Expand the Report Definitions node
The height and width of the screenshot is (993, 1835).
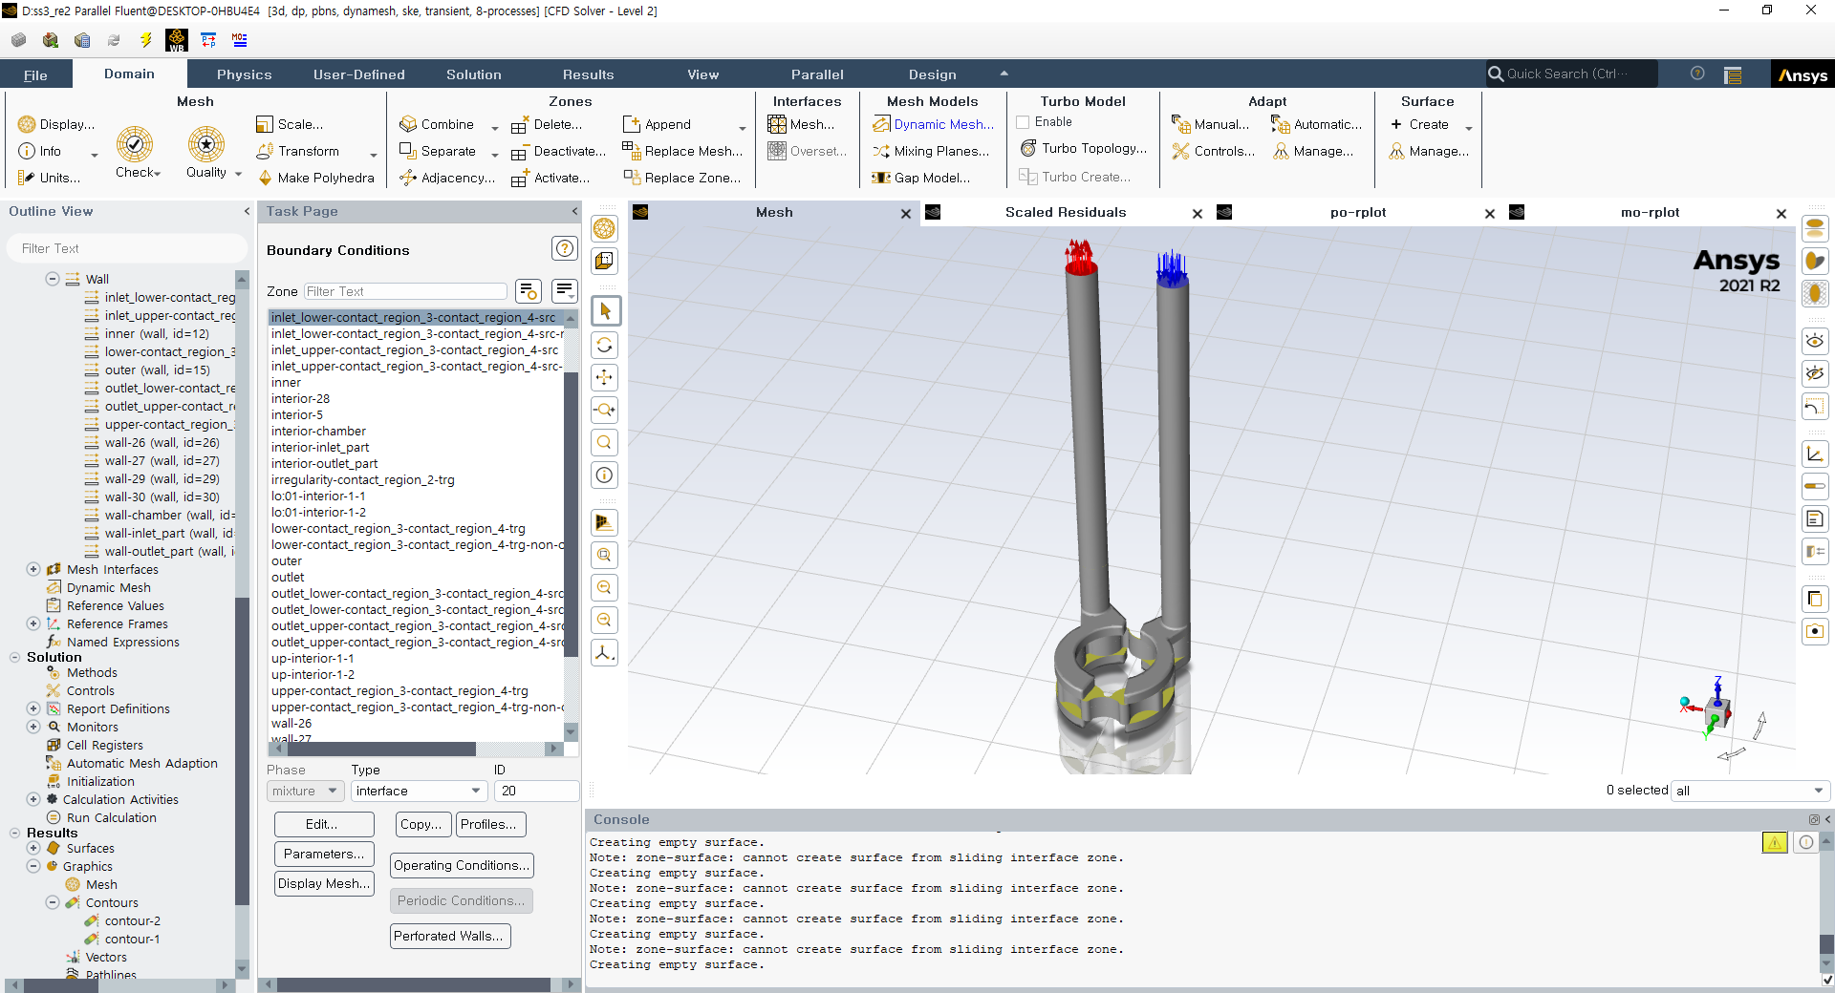(x=33, y=708)
